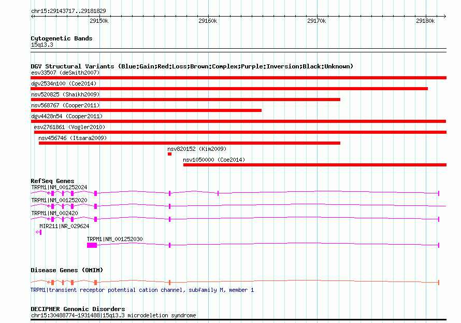Click the TRPM1|NM_001252024 transcript label

pyautogui.click(x=59, y=187)
